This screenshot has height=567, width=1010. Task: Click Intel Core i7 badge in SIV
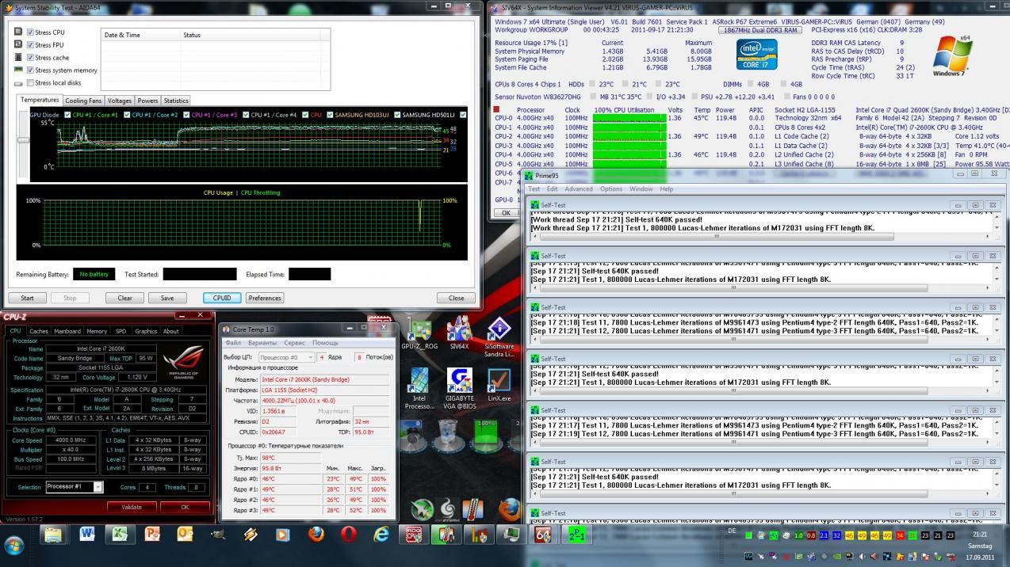pos(756,55)
